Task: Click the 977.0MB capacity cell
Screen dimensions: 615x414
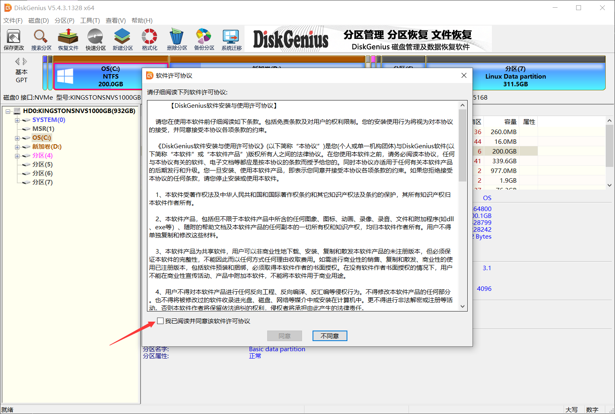Action: click(x=504, y=171)
